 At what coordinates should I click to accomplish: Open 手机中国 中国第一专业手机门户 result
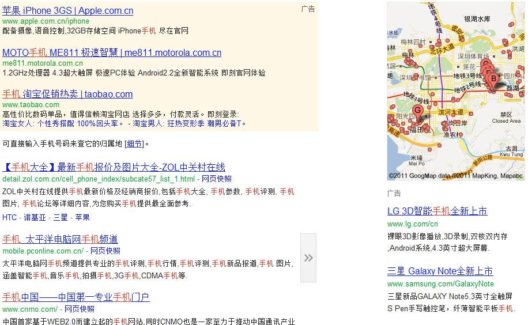tap(76, 297)
